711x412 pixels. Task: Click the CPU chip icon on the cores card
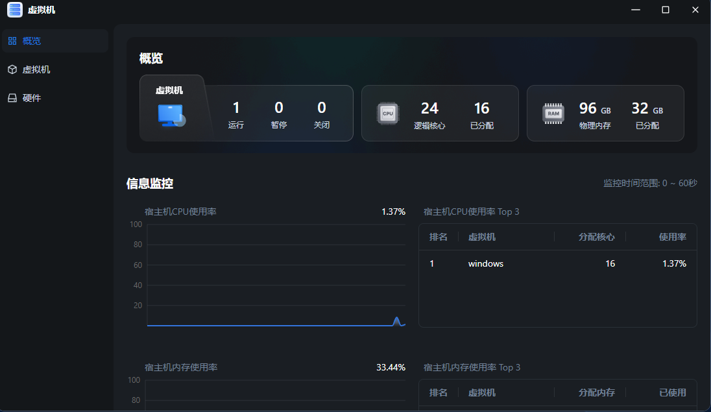pyautogui.click(x=387, y=113)
